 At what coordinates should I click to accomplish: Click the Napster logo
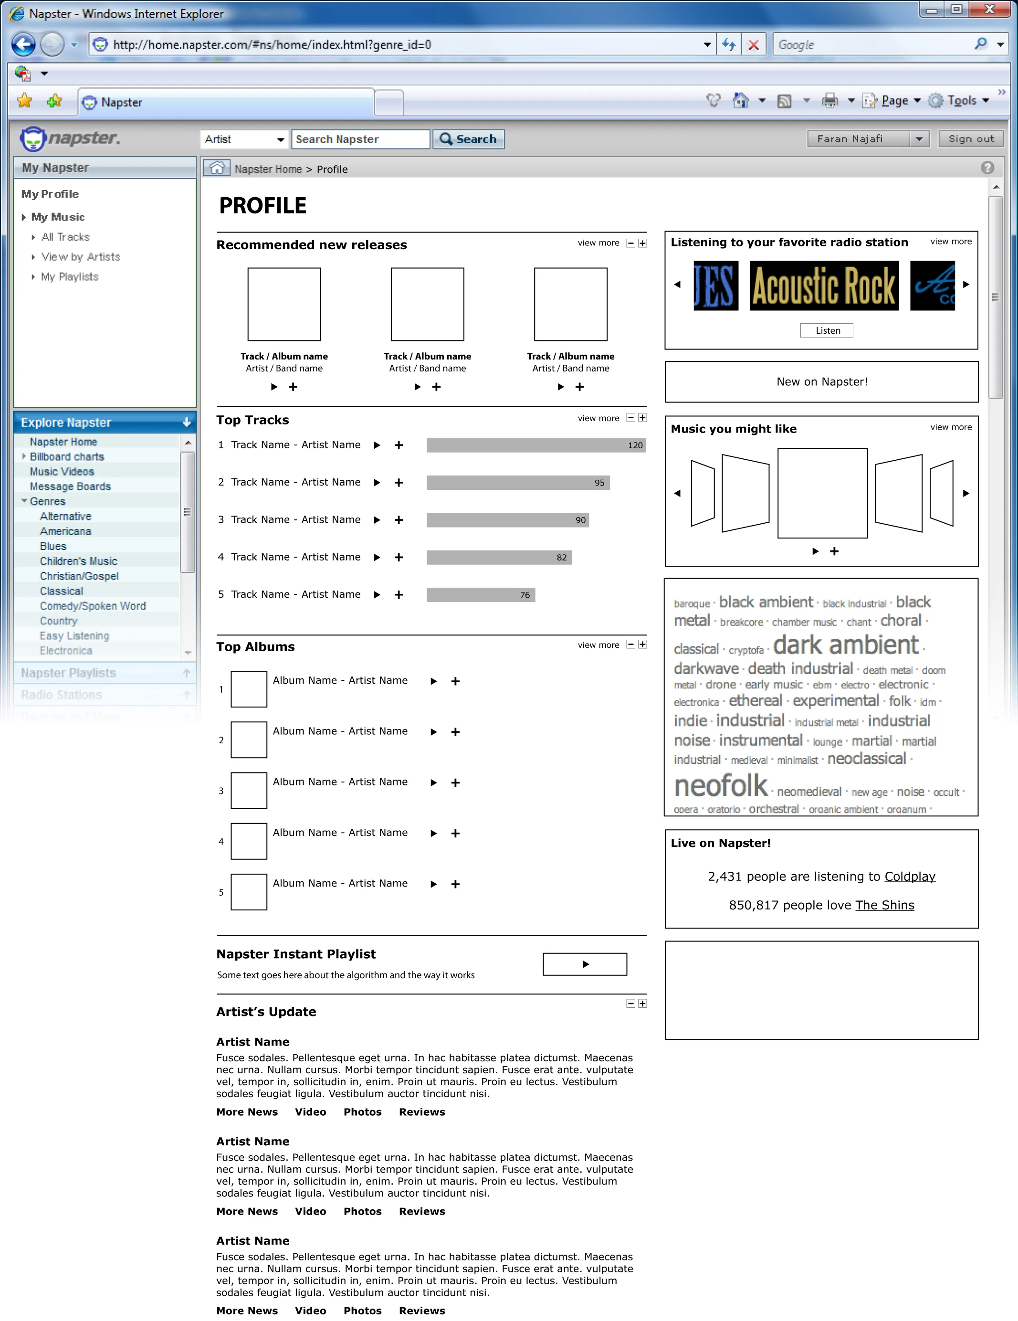click(70, 138)
